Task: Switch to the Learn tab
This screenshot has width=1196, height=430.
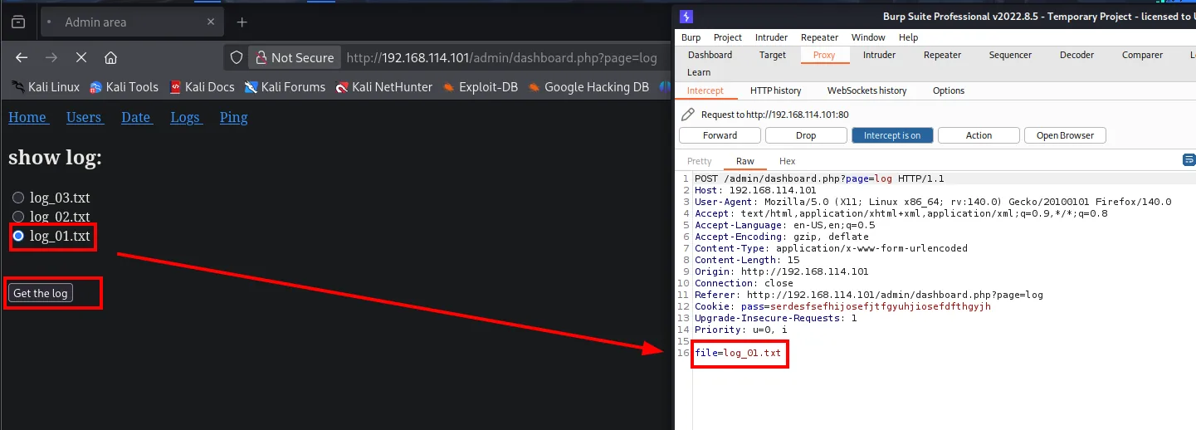Action: click(699, 72)
